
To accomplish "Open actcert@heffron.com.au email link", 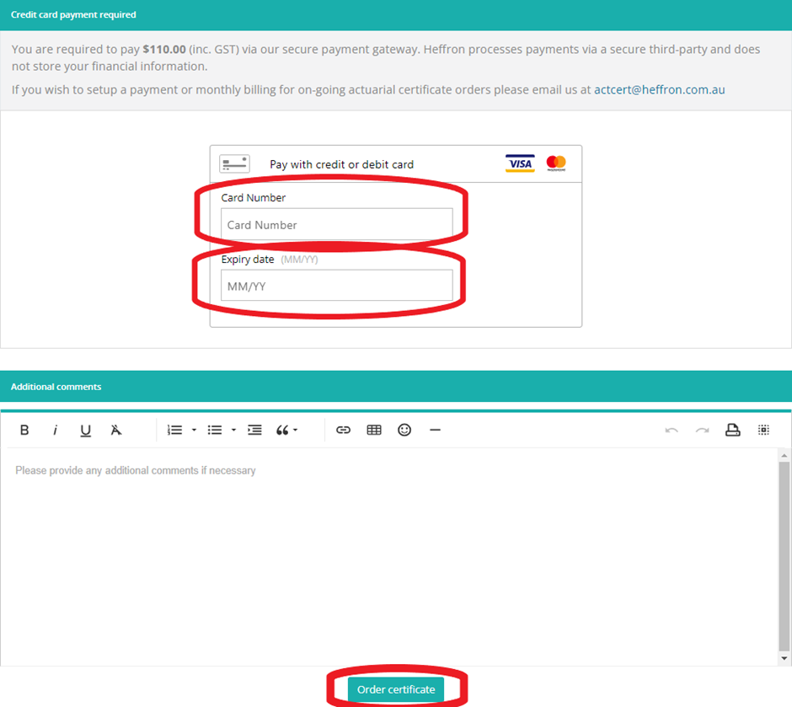I will pos(659,90).
